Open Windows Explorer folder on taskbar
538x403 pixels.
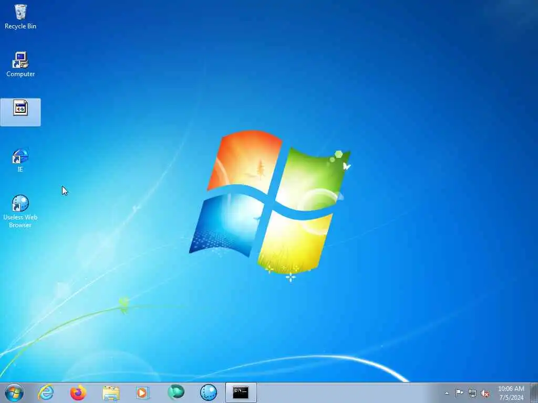point(111,393)
